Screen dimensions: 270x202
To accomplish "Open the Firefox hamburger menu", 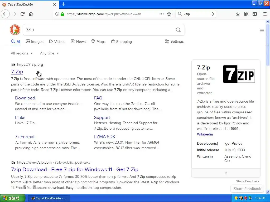I will point(265,14).
